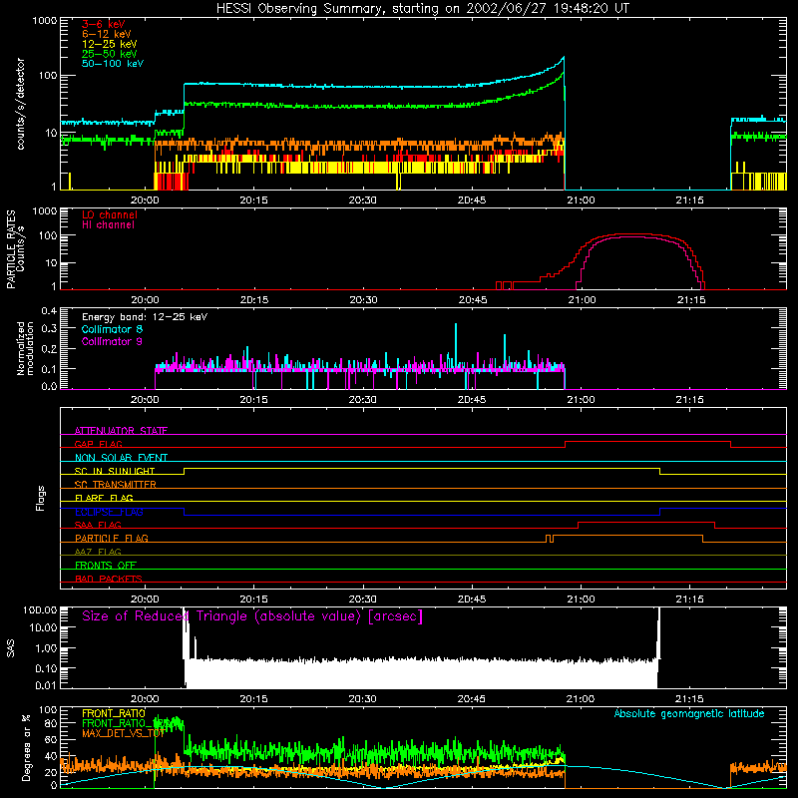
Task: Click the SAS axis label
Action: 10,648
